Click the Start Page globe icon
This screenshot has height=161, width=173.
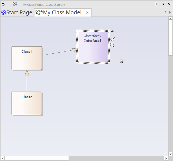(x=4, y=13)
